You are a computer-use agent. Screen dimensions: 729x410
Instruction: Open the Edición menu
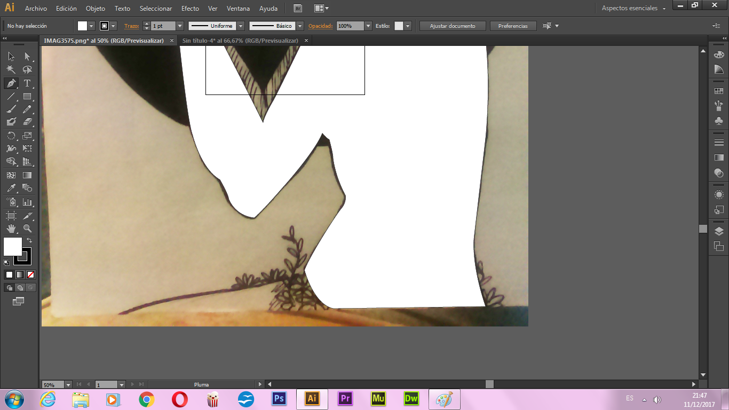click(x=66, y=9)
